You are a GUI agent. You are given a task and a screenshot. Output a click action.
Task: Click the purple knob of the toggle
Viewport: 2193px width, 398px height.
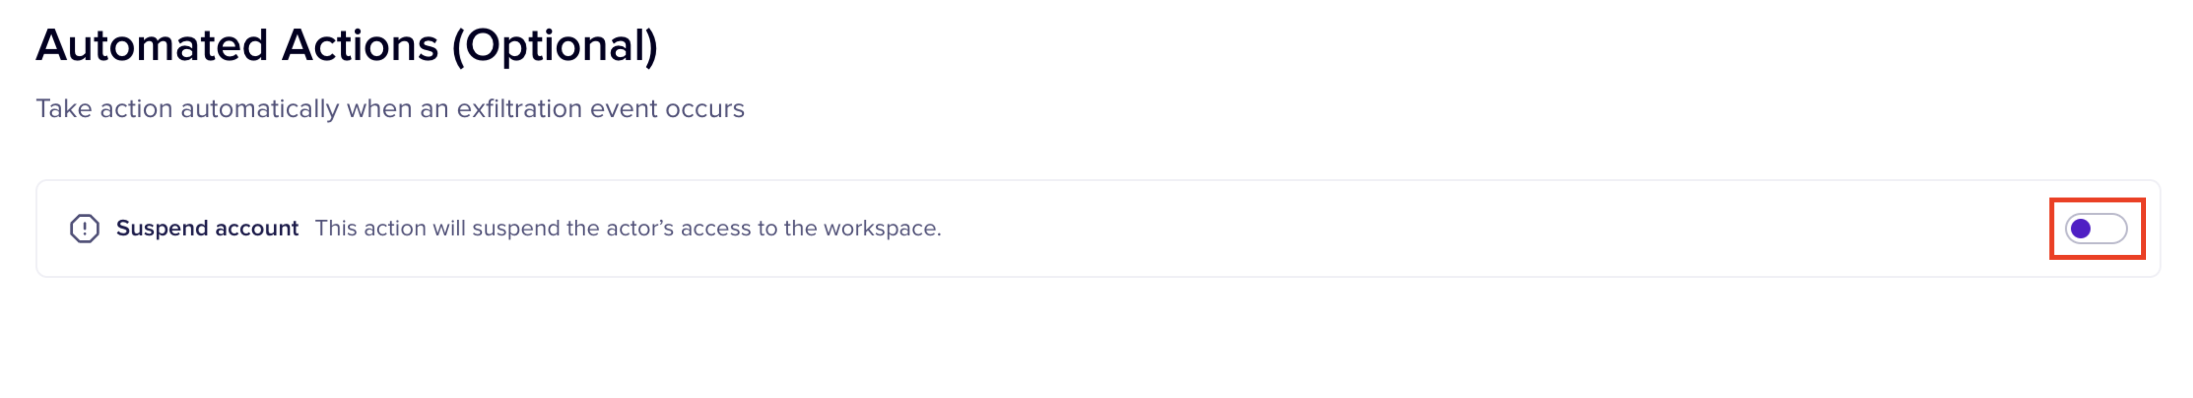pos(2081,229)
